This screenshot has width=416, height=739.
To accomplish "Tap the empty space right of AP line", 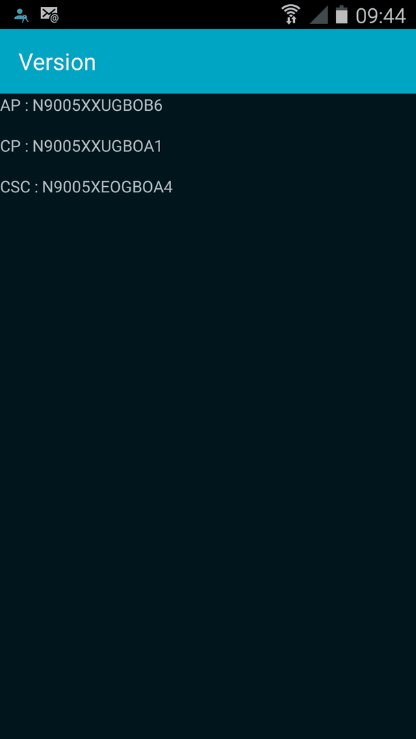I will click(x=289, y=105).
